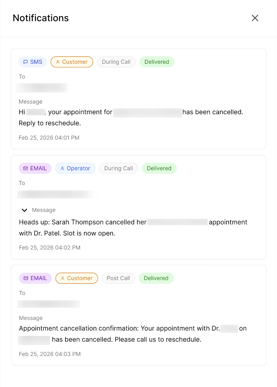The height and width of the screenshot is (387, 277).
Task: Select the SMS channel badge
Action: [33, 62]
